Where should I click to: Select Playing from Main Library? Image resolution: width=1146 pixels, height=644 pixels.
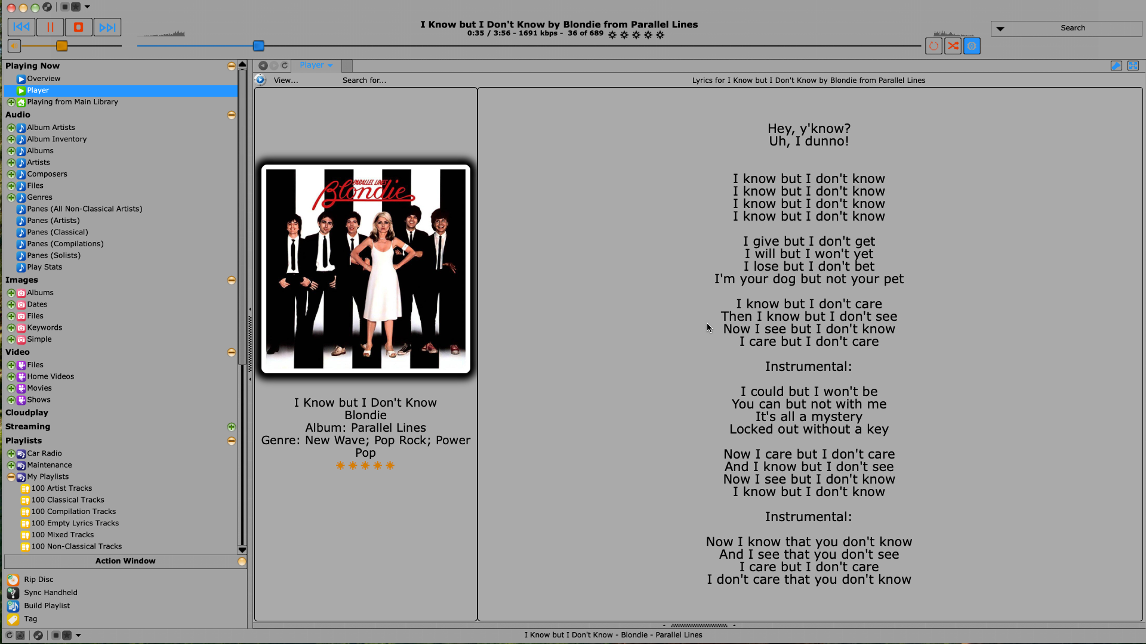(x=72, y=102)
